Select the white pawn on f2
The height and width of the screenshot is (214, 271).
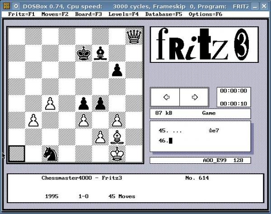point(100,137)
